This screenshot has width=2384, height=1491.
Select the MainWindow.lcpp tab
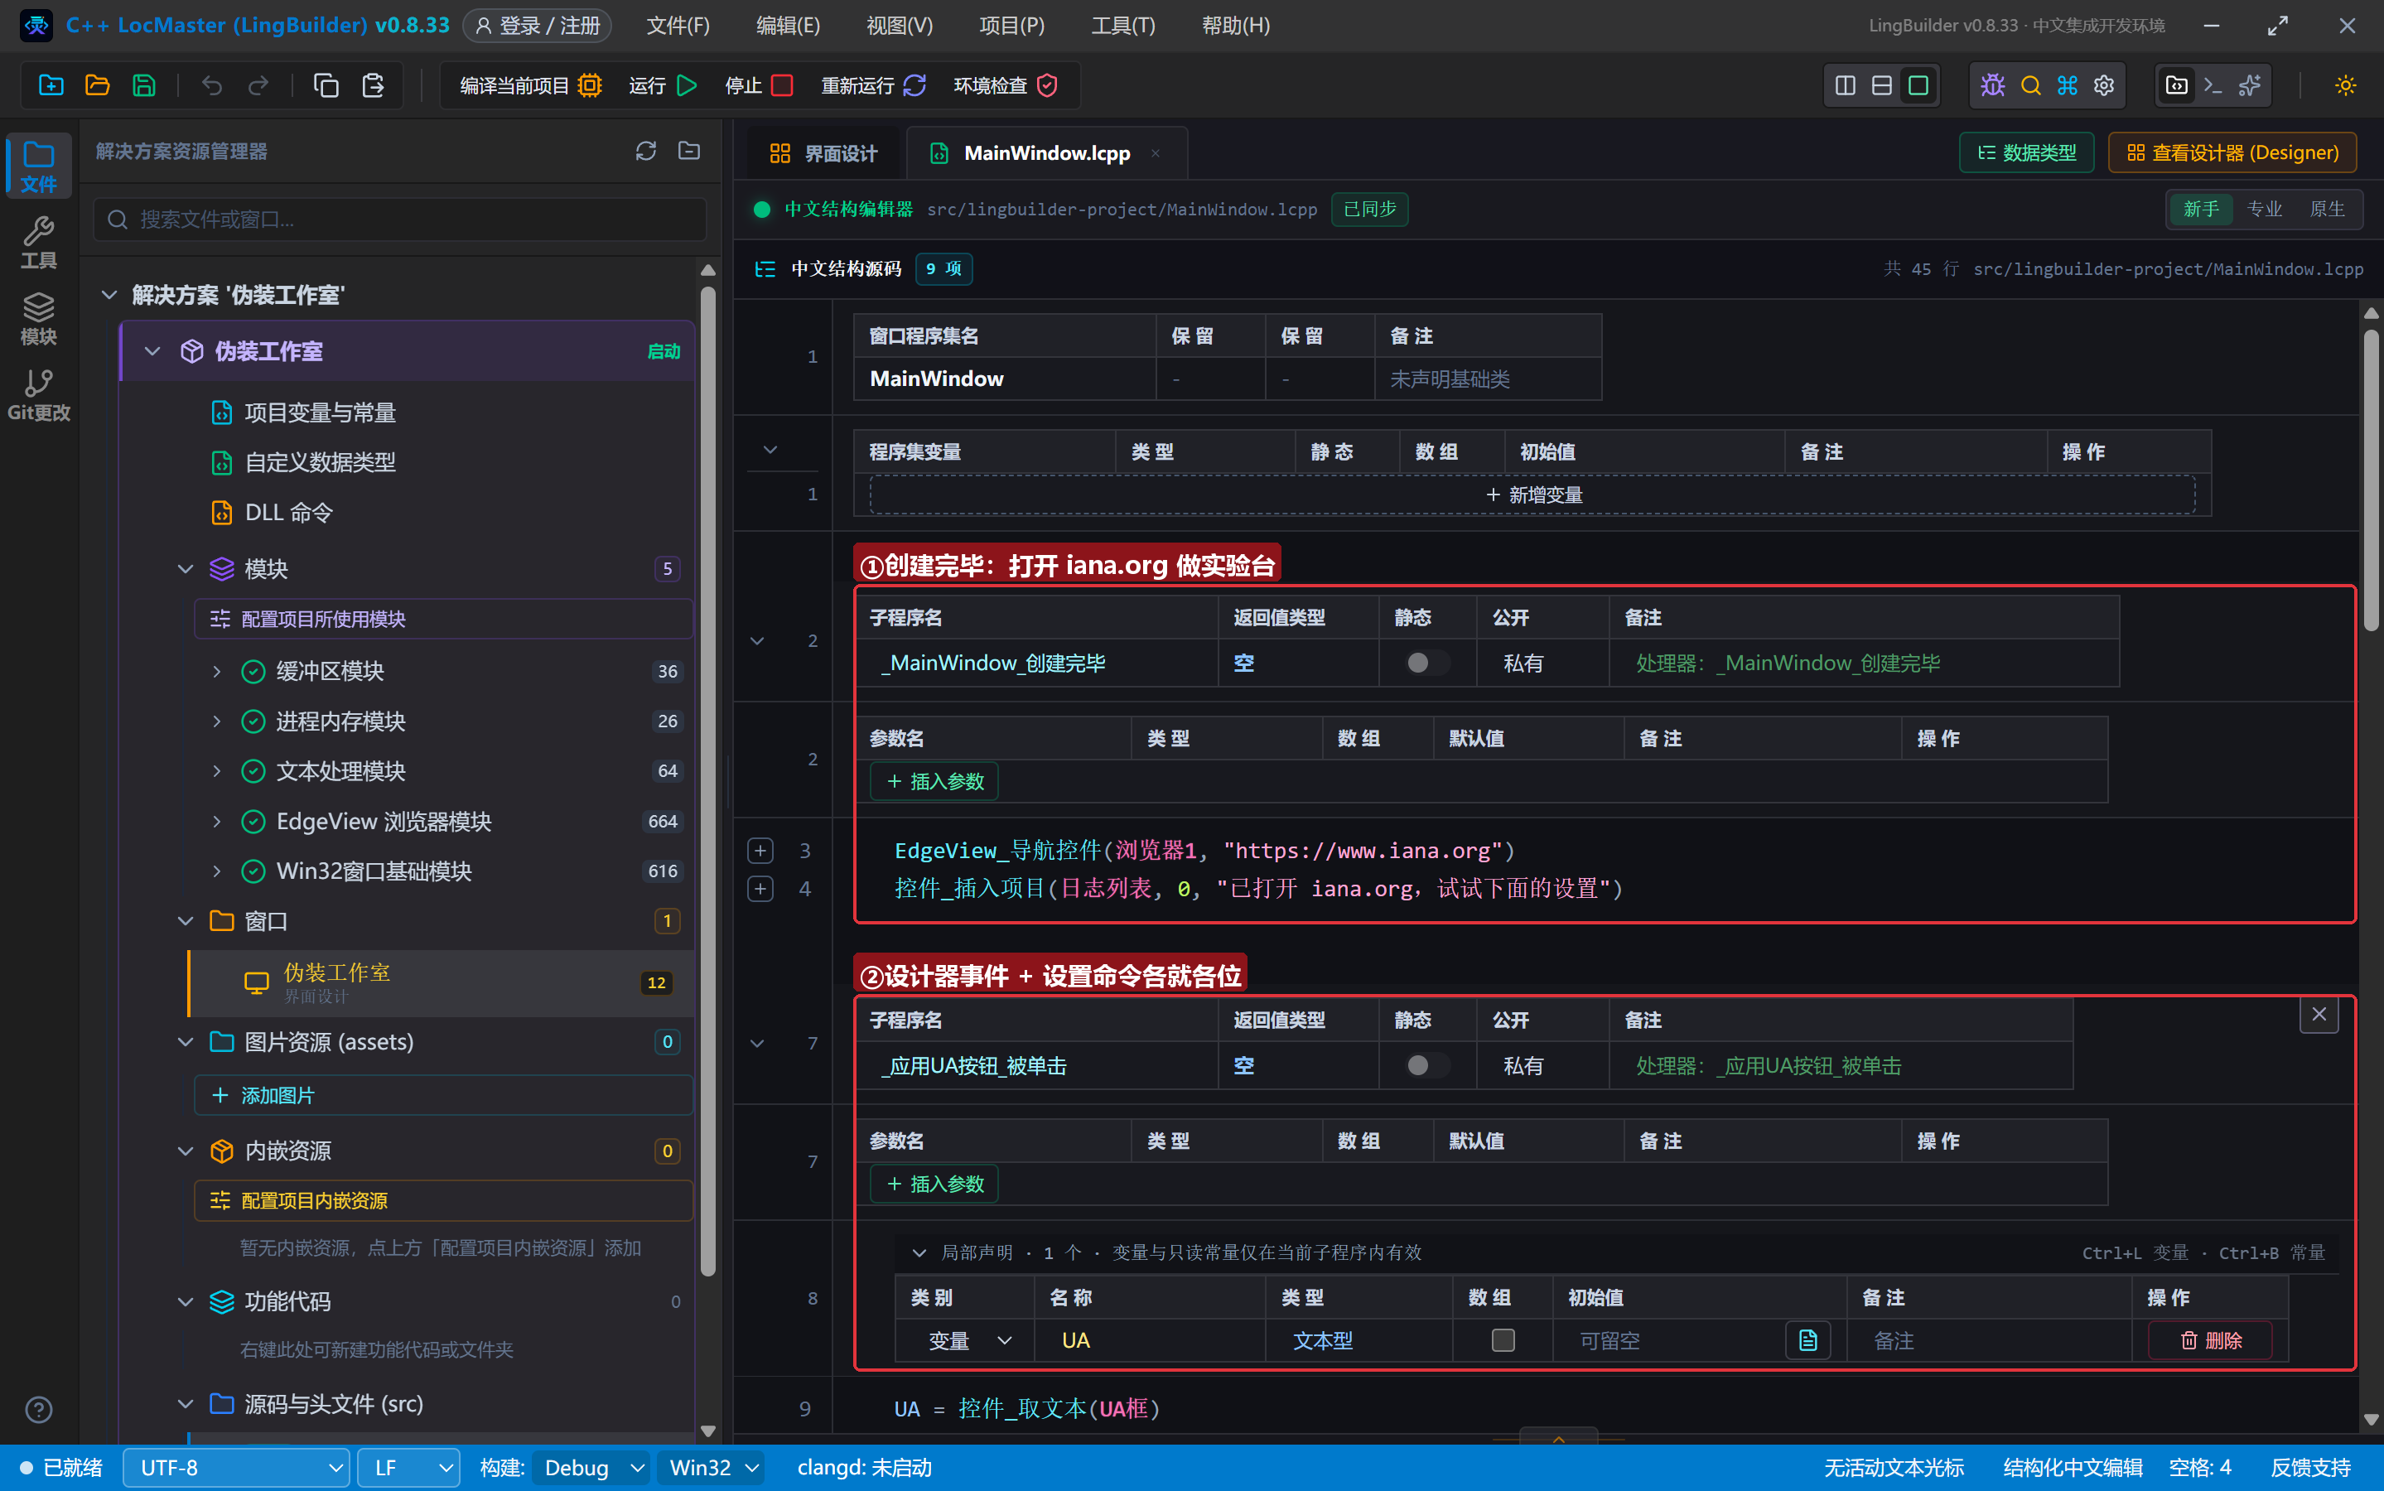click(x=1046, y=153)
